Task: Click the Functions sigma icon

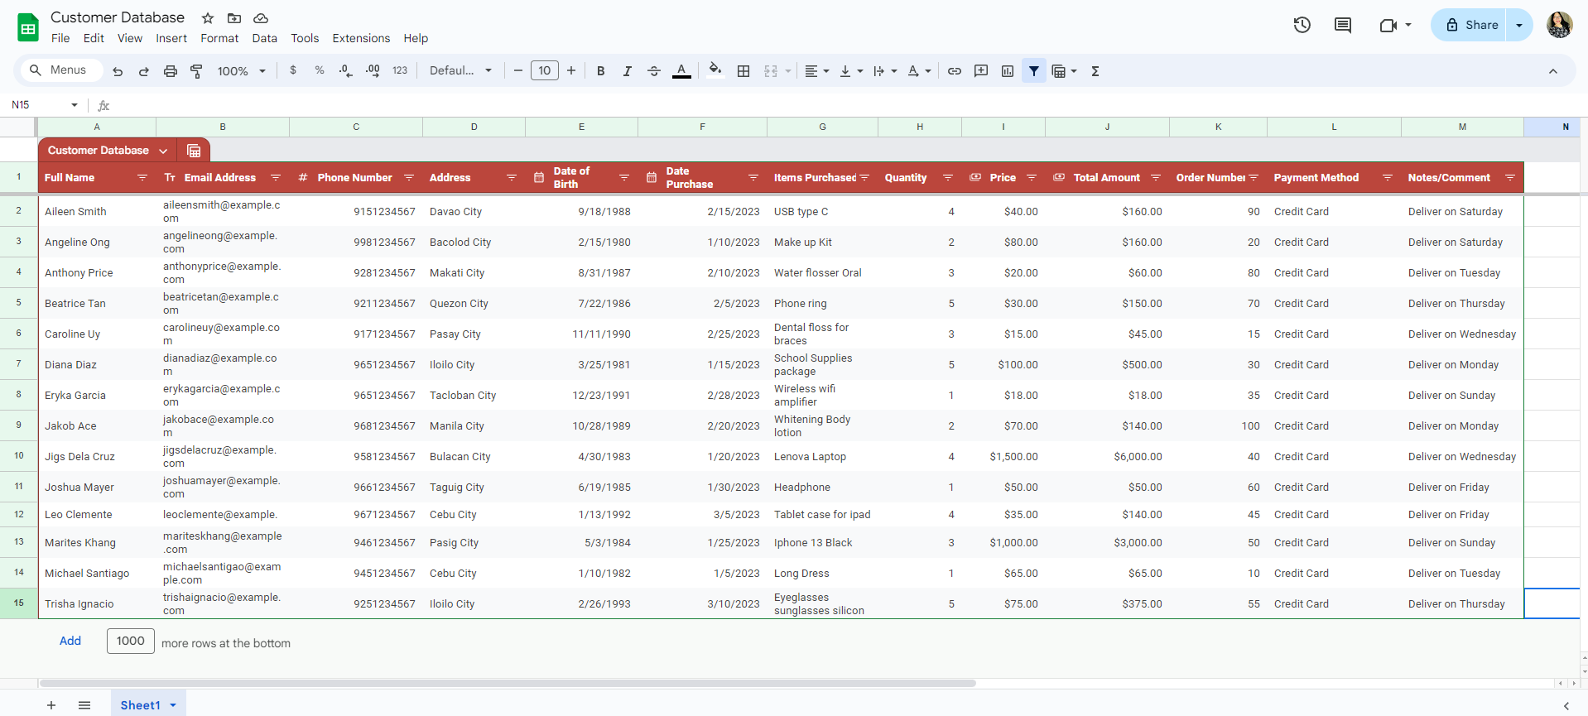Action: click(1095, 71)
